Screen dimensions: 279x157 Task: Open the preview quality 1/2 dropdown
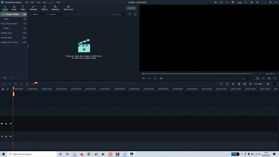pos(247,78)
